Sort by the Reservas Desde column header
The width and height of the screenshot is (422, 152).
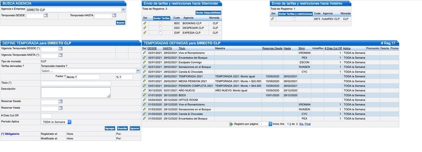click(272, 48)
